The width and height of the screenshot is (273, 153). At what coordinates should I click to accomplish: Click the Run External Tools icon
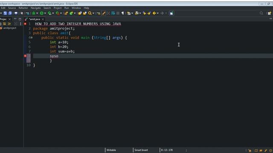(58, 13)
